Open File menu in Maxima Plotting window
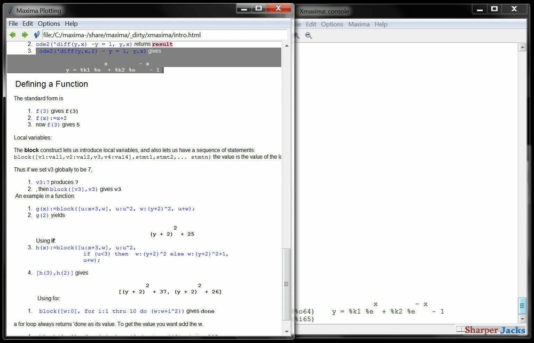The height and width of the screenshot is (343, 534). tap(13, 24)
